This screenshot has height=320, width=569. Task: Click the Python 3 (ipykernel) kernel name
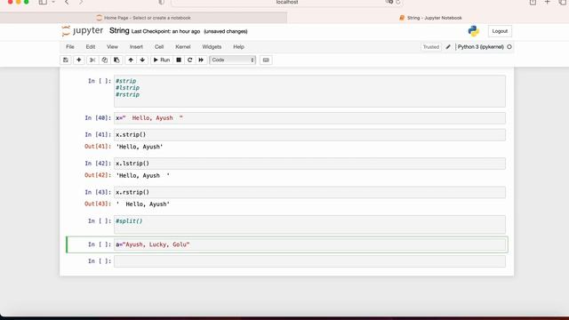tap(480, 47)
